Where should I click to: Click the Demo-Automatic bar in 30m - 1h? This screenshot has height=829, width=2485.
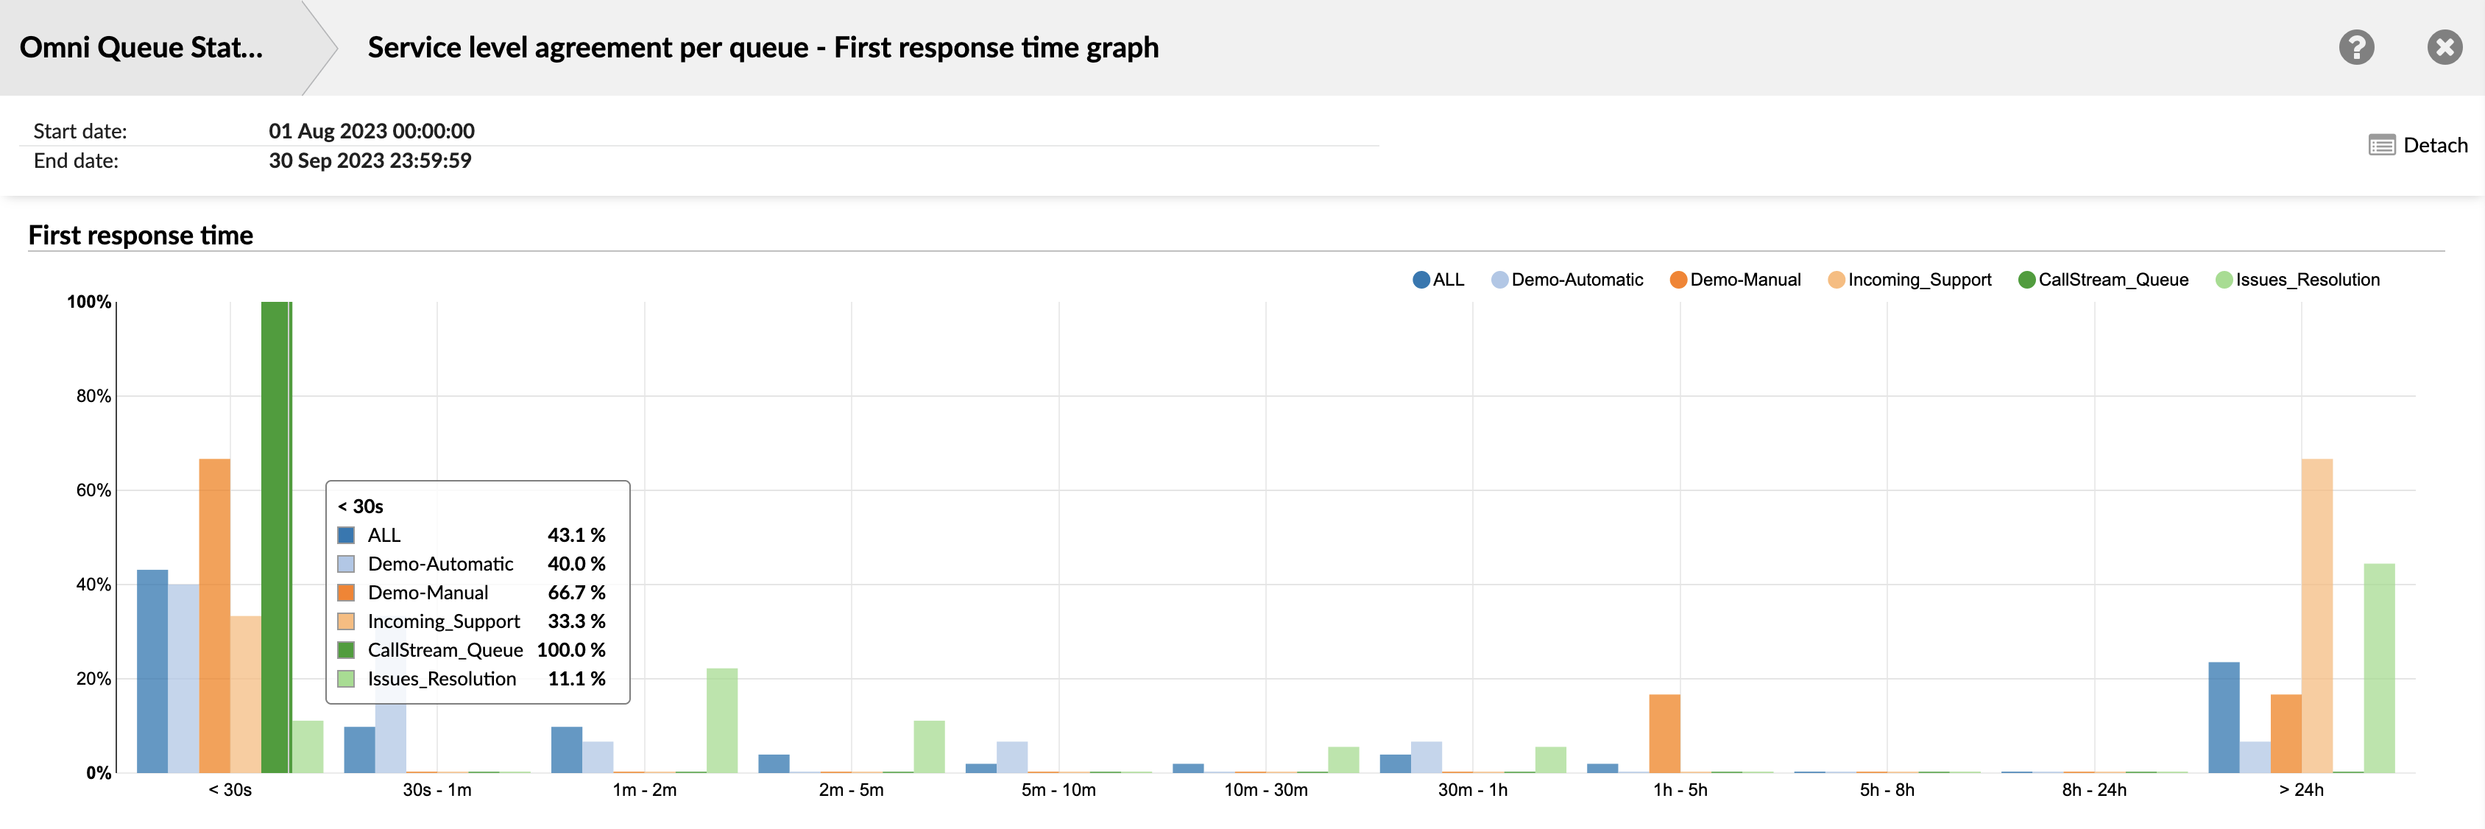pos(1426,757)
